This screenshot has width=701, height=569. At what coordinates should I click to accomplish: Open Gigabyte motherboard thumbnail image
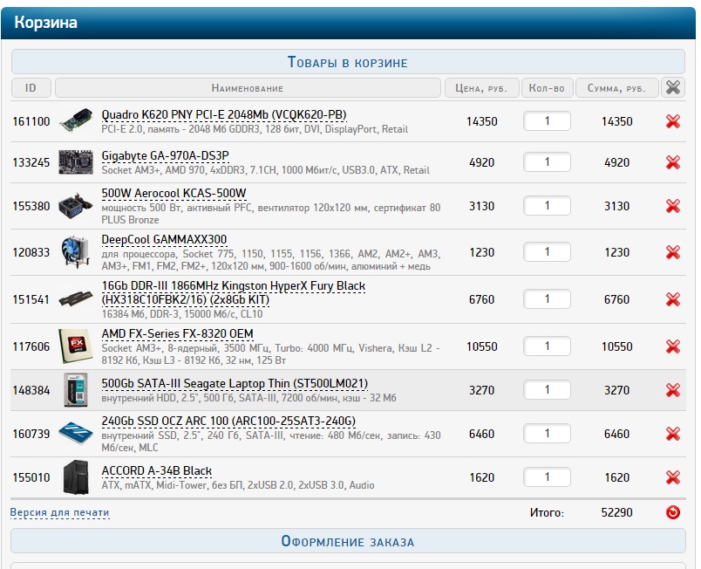pyautogui.click(x=76, y=162)
